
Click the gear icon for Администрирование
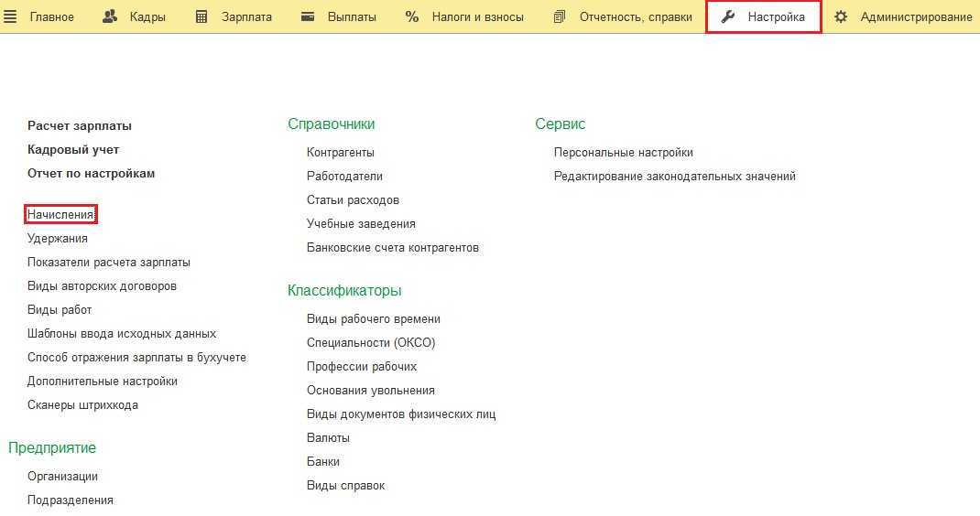[841, 16]
